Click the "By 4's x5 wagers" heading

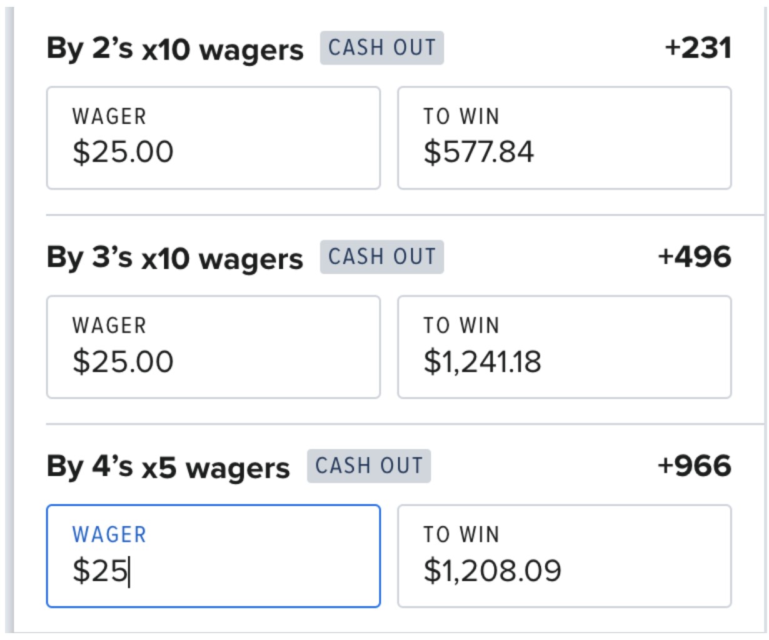pyautogui.click(x=168, y=467)
